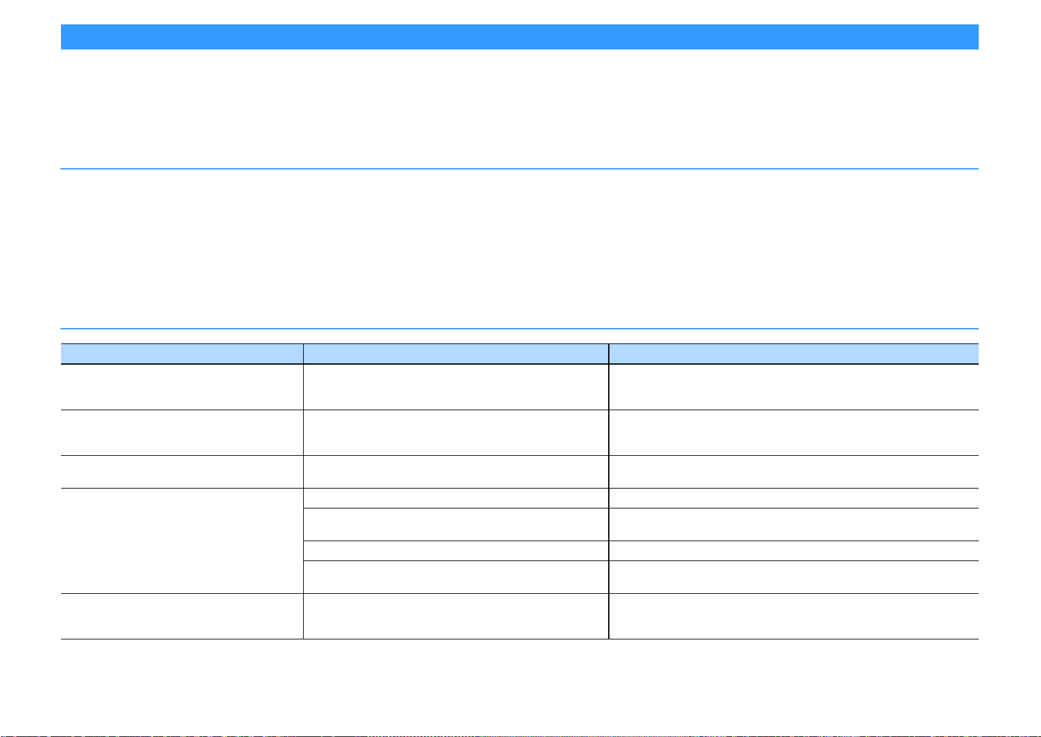Click first thin sub-row cell in middle column

[x=456, y=498]
